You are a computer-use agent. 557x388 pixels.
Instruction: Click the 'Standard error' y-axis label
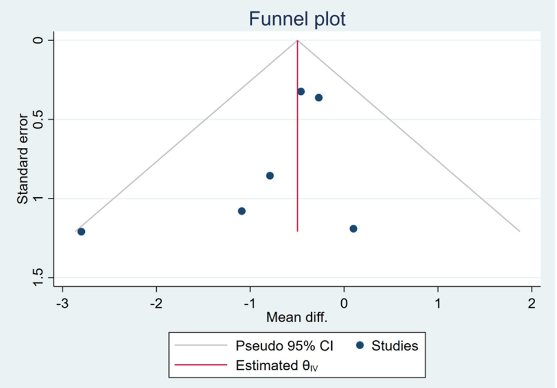(x=22, y=158)
